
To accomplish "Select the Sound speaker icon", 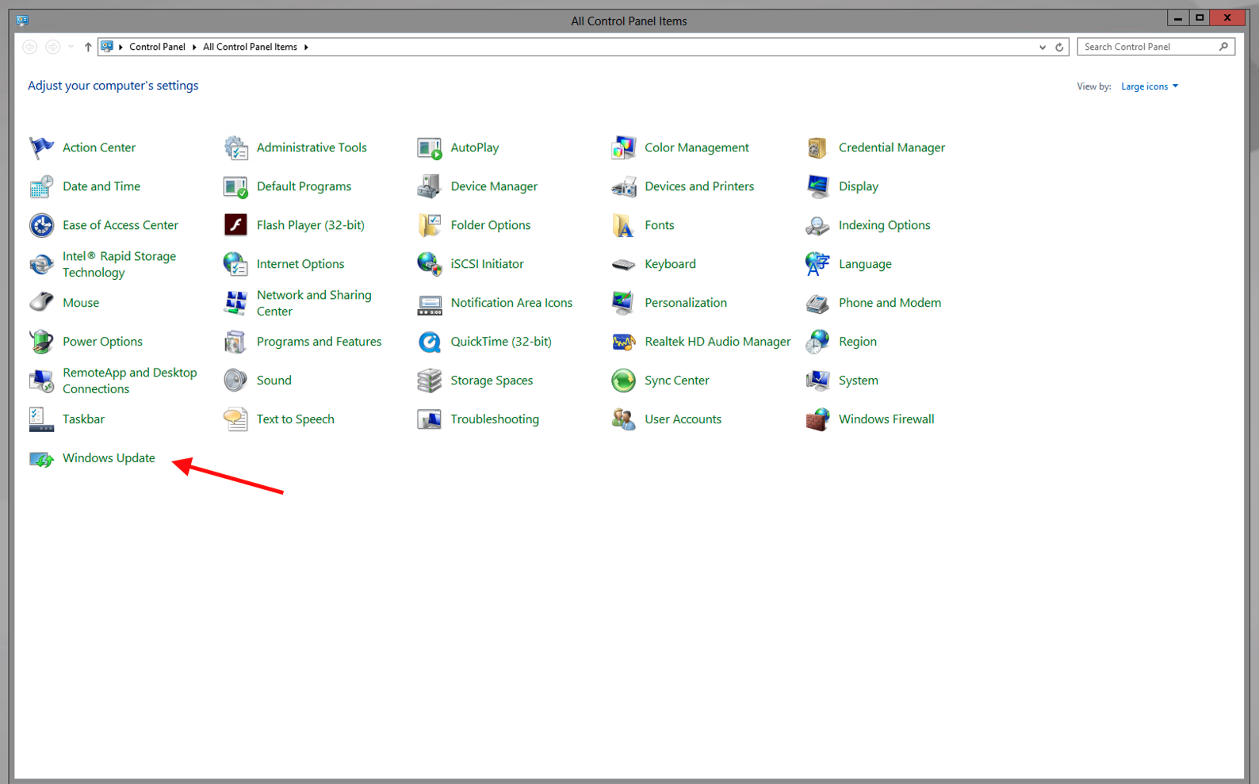I will (x=235, y=381).
